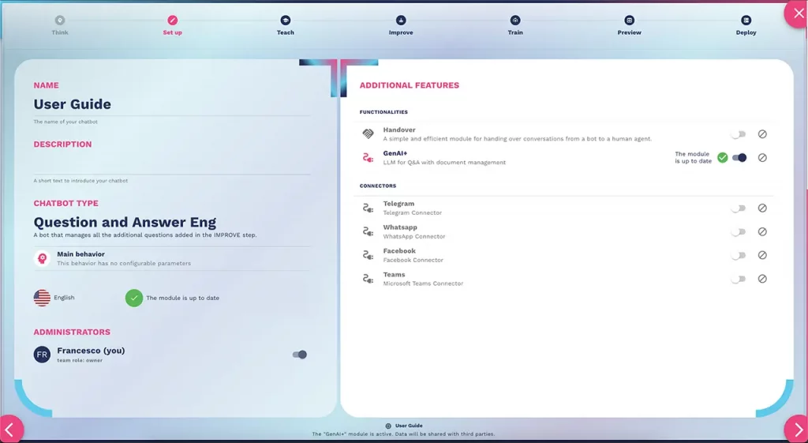Image resolution: width=808 pixels, height=443 pixels.
Task: Select the Question and Answer Eng chatbot type
Action: 125,222
